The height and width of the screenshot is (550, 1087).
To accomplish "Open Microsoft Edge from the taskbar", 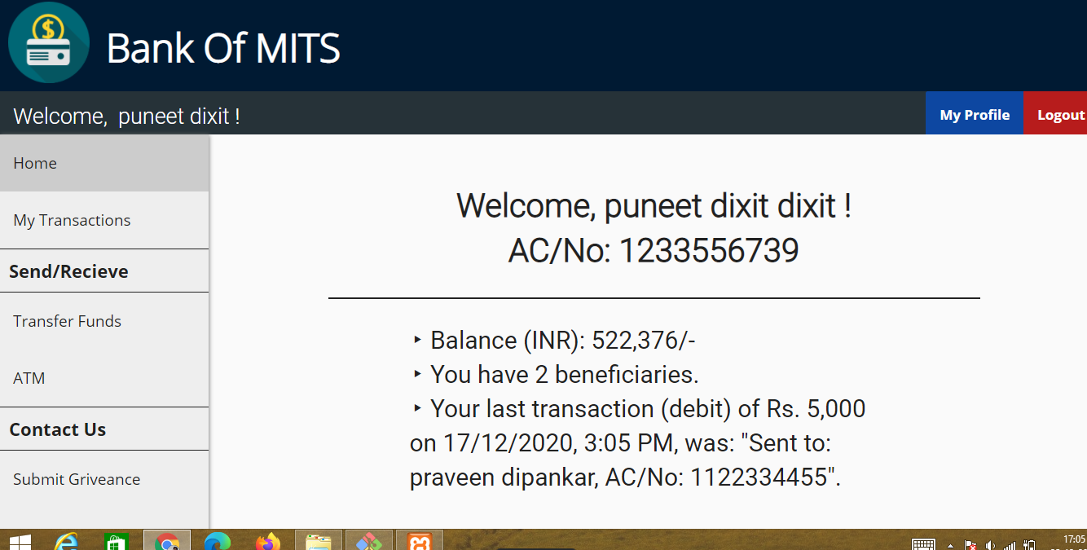I will click(217, 540).
